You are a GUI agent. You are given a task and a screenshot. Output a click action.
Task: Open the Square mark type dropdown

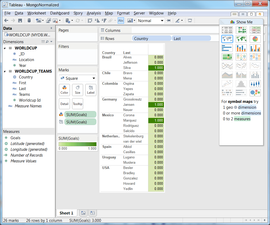pos(77,78)
